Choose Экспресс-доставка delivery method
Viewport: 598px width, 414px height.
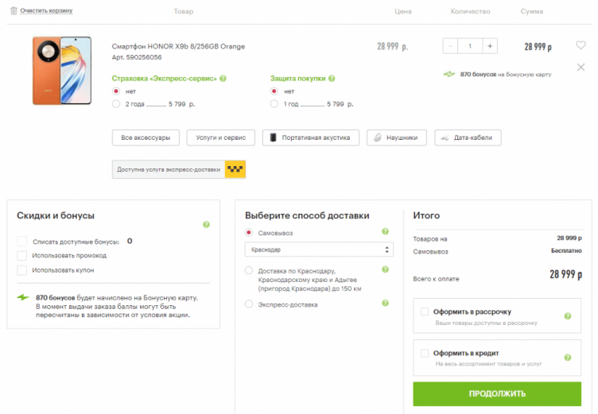coord(249,304)
